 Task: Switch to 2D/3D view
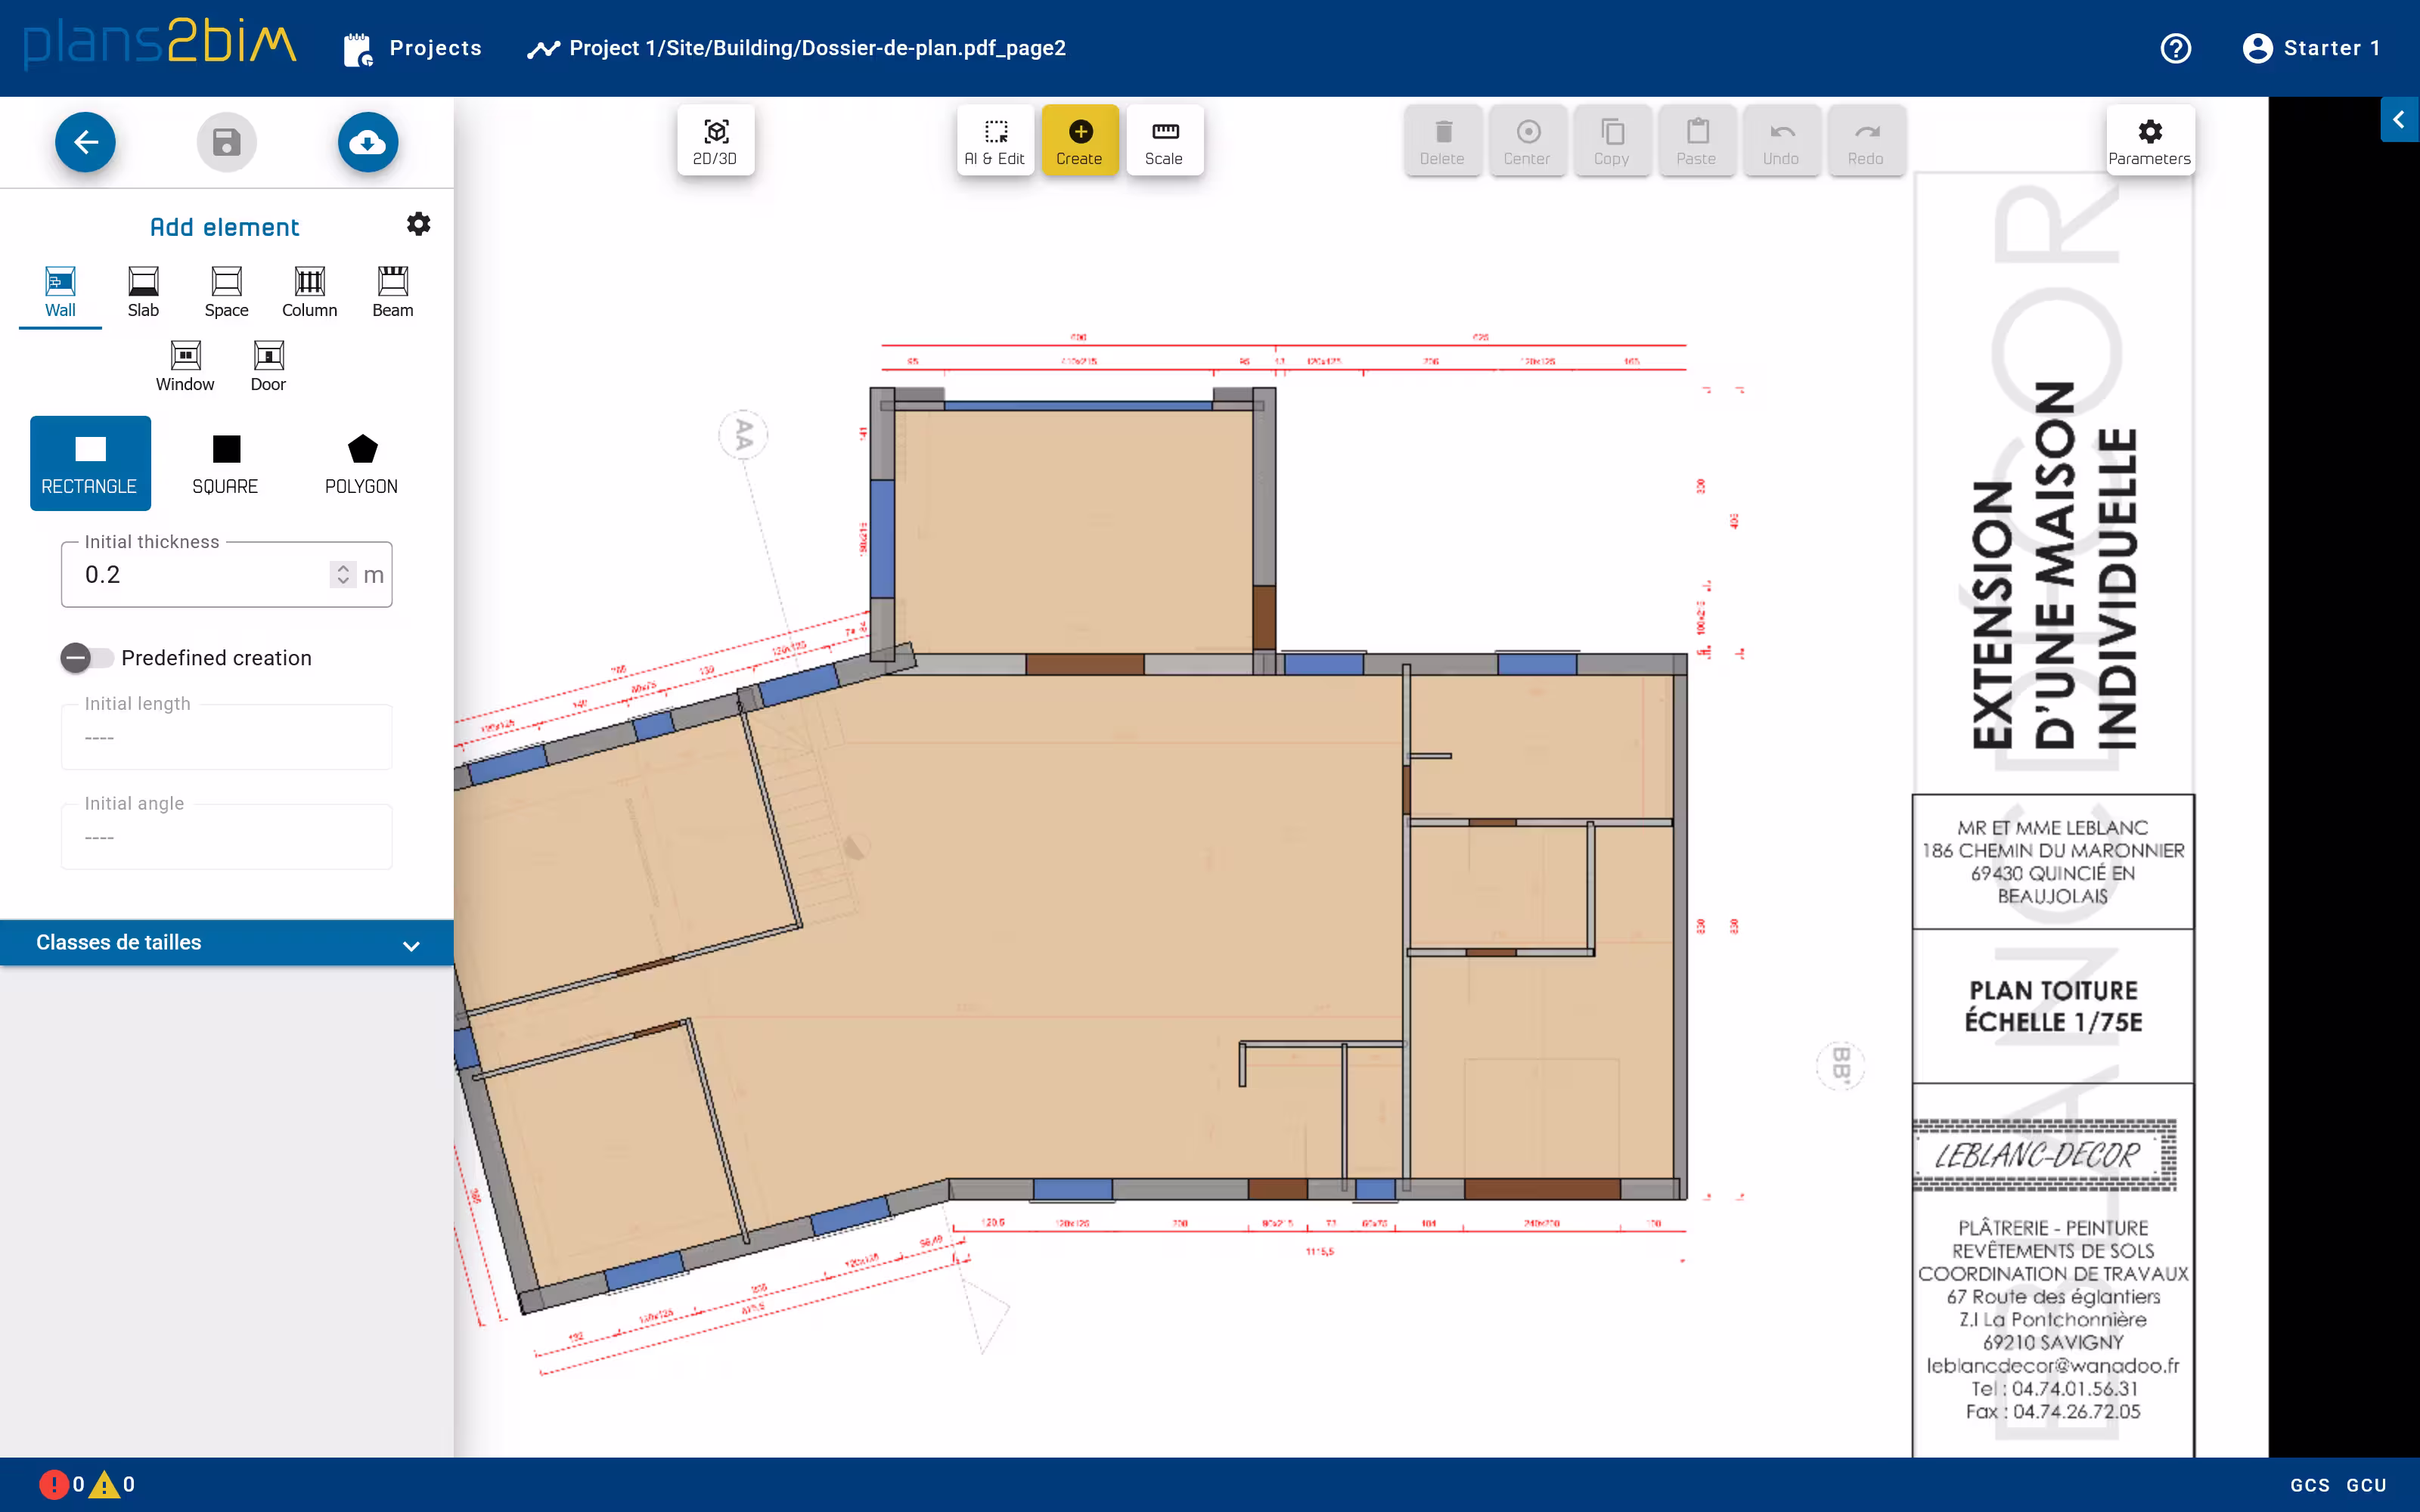click(x=715, y=141)
